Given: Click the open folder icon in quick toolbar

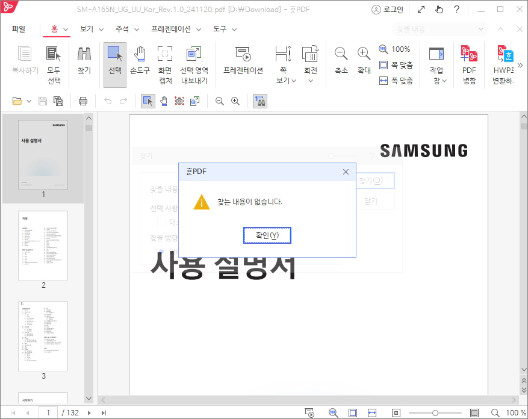Looking at the screenshot, I should click(x=17, y=101).
